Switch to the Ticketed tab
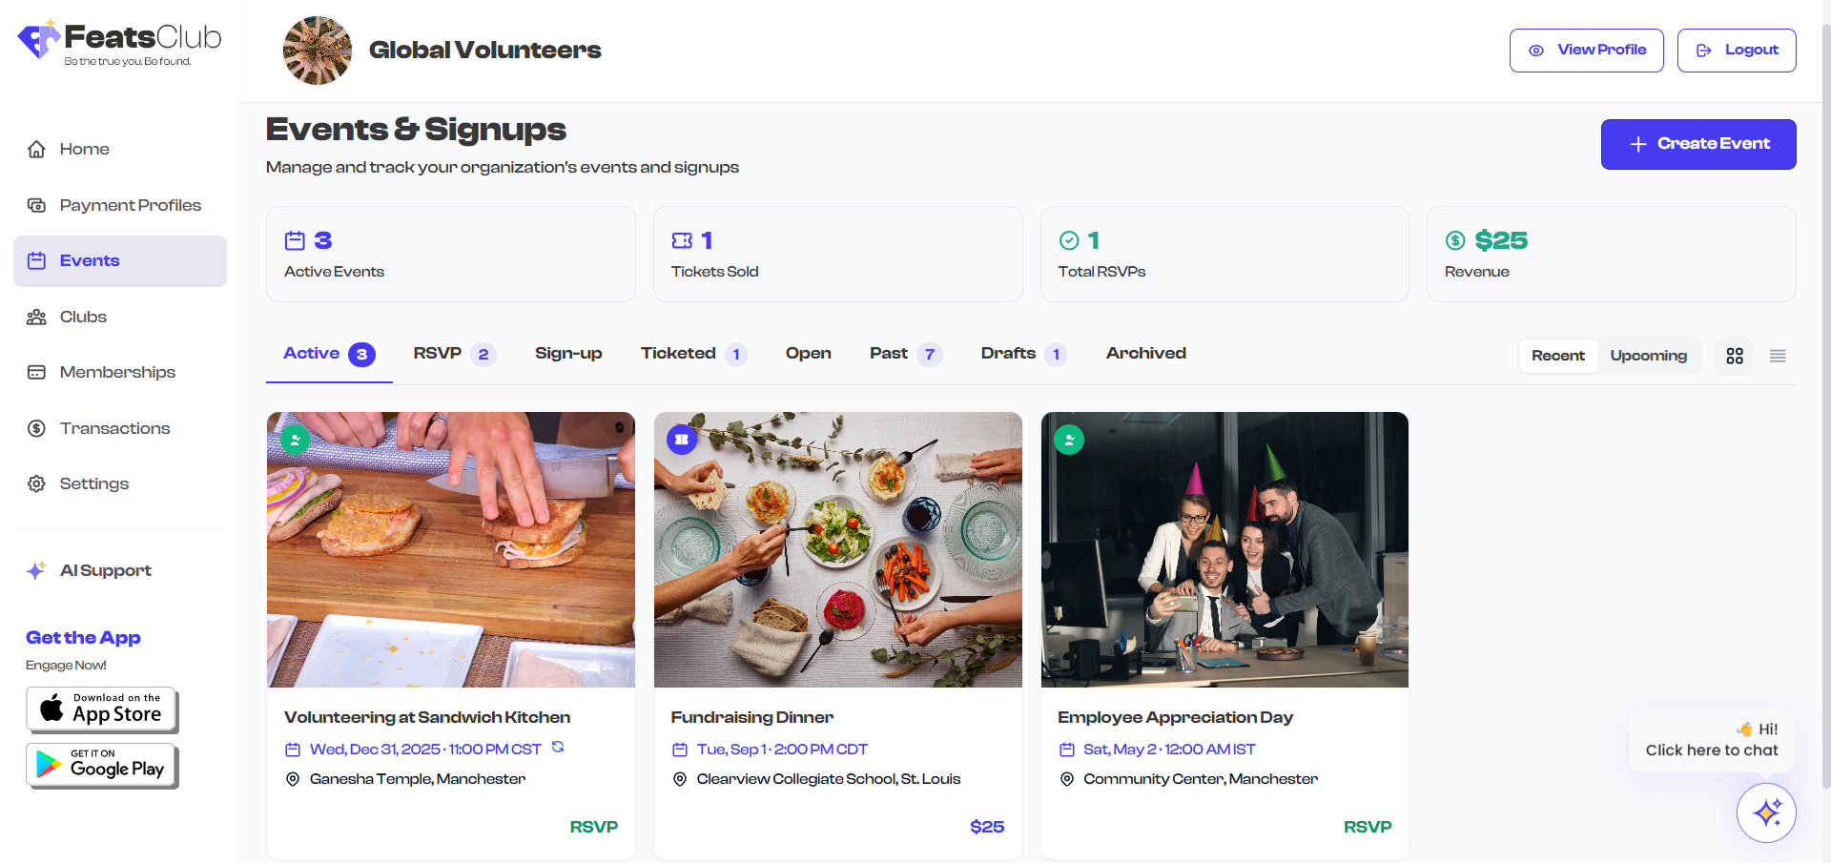The width and height of the screenshot is (1831, 863). (x=693, y=354)
